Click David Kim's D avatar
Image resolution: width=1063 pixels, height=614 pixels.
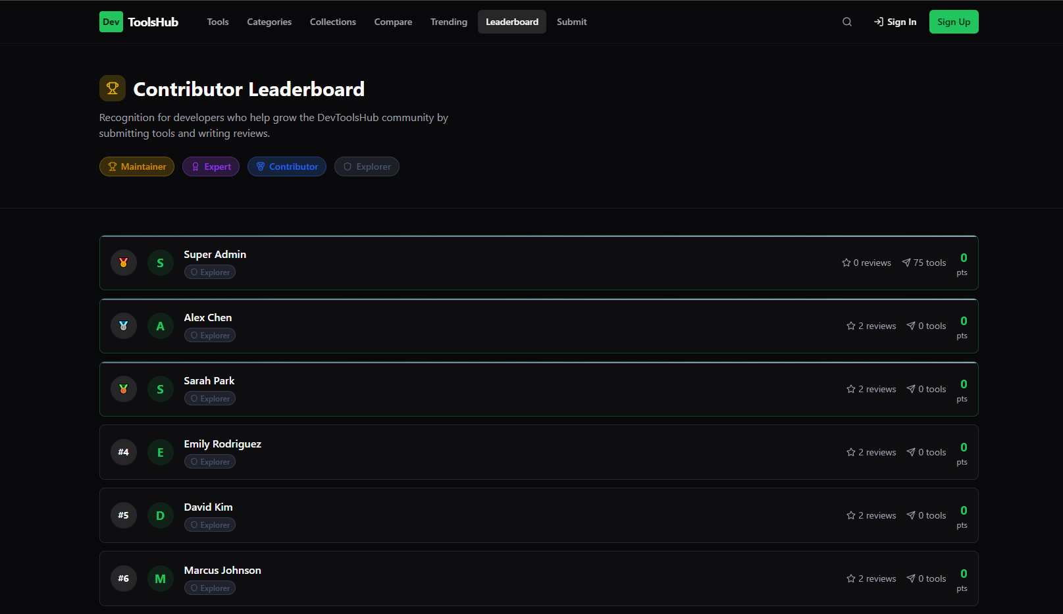[x=161, y=515]
